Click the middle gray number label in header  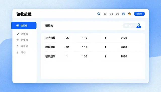(x=111, y=14)
